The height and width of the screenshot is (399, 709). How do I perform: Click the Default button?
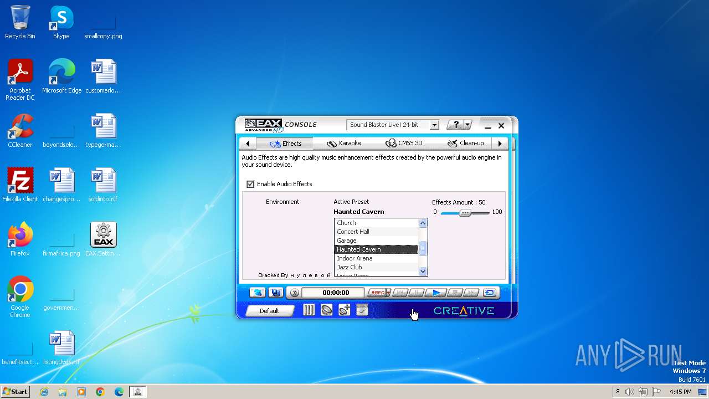click(x=270, y=311)
